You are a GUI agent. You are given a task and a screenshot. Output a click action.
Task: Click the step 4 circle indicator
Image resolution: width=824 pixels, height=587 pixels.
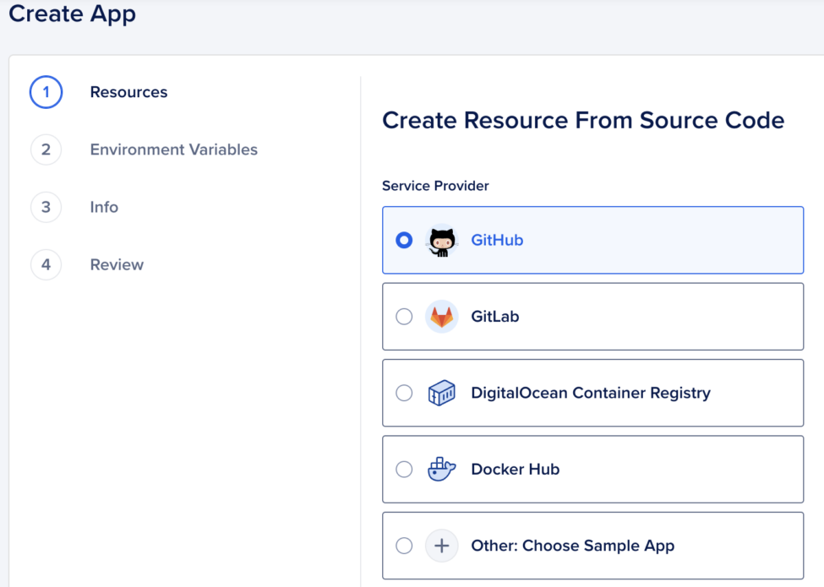[x=46, y=264]
